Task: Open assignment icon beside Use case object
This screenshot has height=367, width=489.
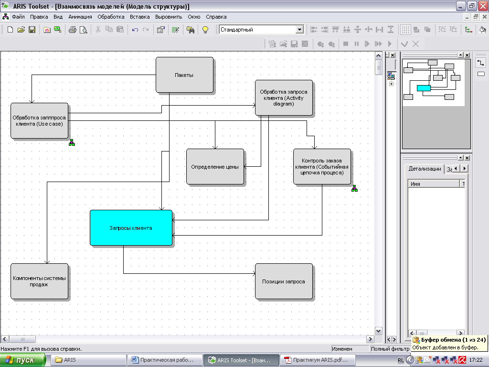Action: [72, 142]
